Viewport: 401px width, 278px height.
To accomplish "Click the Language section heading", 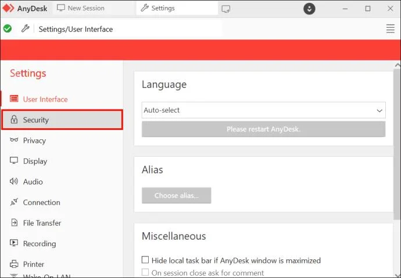I will (164, 85).
